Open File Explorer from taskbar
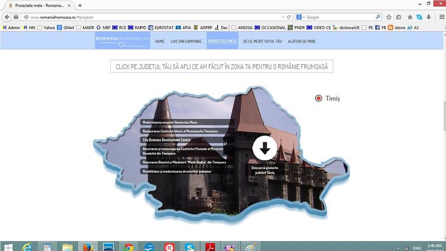This screenshot has height=251, width=446. (67, 247)
